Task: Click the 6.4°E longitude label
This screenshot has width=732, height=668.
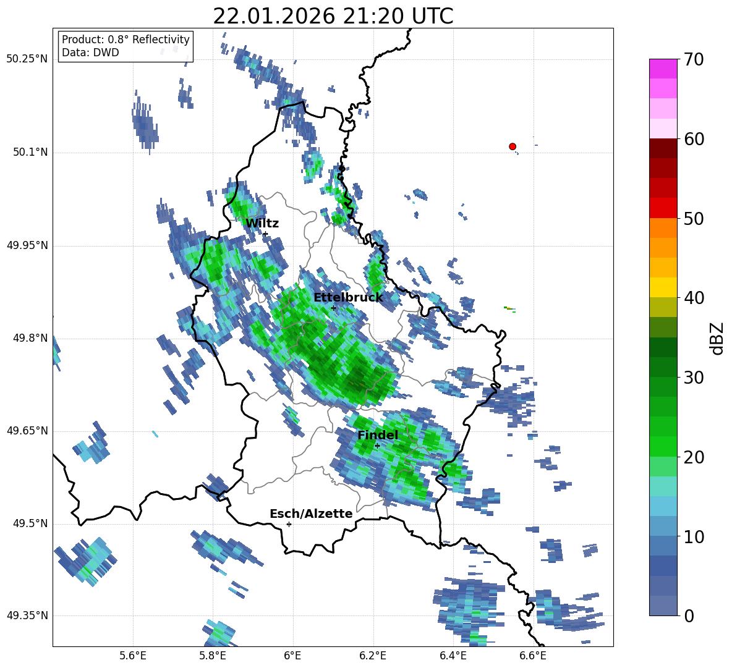Action: [x=453, y=656]
